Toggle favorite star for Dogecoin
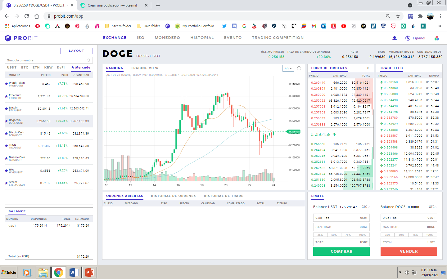 click(x=7, y=121)
